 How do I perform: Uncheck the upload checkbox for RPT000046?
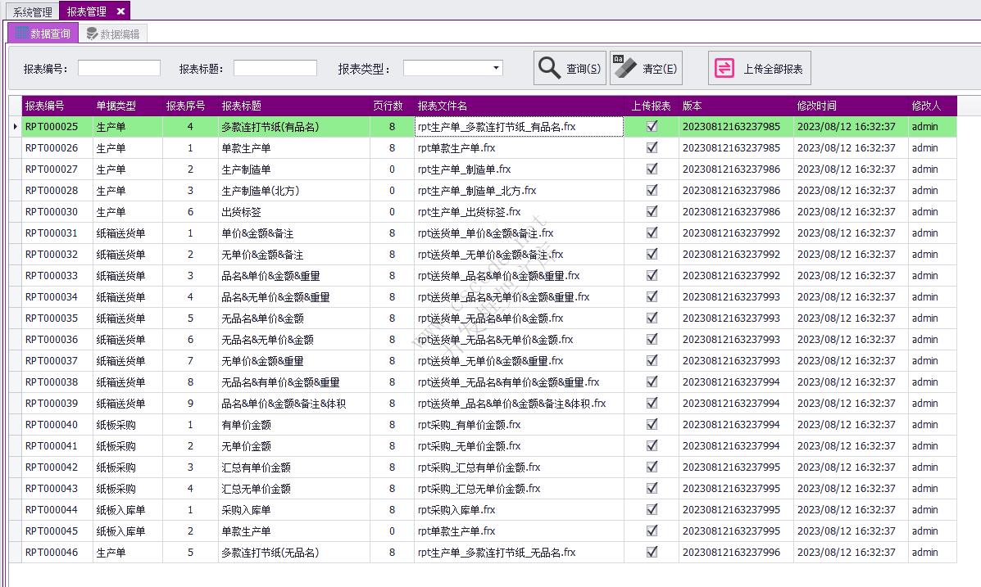tap(652, 552)
